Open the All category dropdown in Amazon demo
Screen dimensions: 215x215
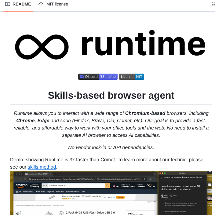(x=45, y=186)
